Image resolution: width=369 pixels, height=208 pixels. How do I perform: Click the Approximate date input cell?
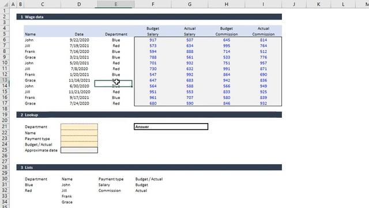(x=79, y=150)
